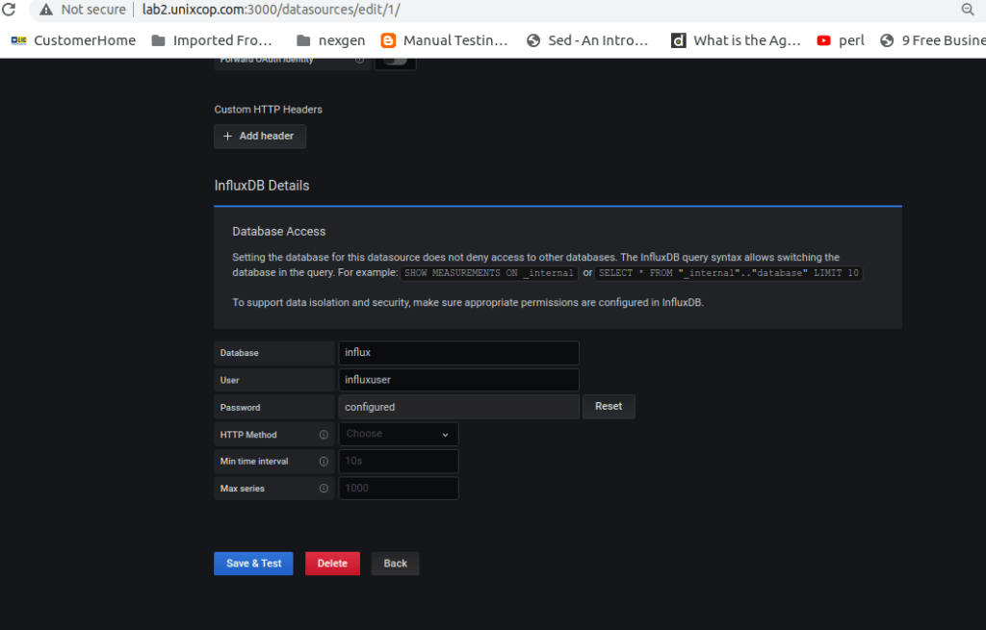The image size is (986, 630).
Task: Open the Manual Testing Blogger bookmark
Action: coord(445,40)
